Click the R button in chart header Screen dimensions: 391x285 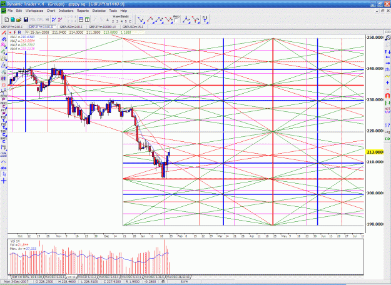pos(19,32)
